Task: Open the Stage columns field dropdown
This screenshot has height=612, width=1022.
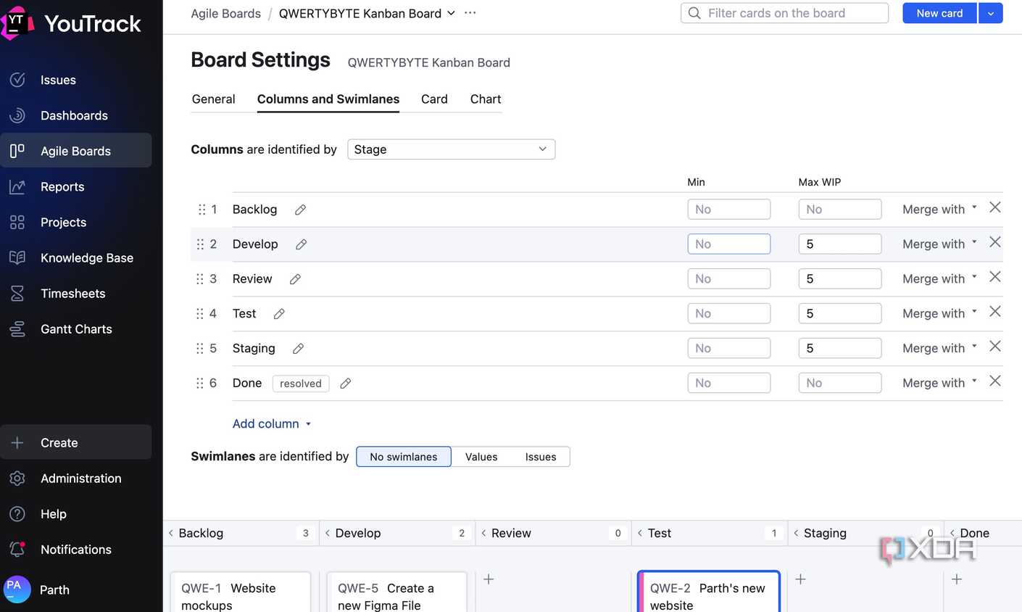Action: [451, 149]
